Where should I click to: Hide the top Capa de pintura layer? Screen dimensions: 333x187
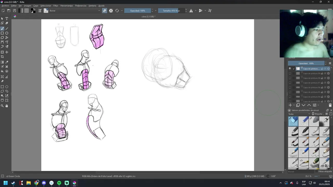pos(290,69)
